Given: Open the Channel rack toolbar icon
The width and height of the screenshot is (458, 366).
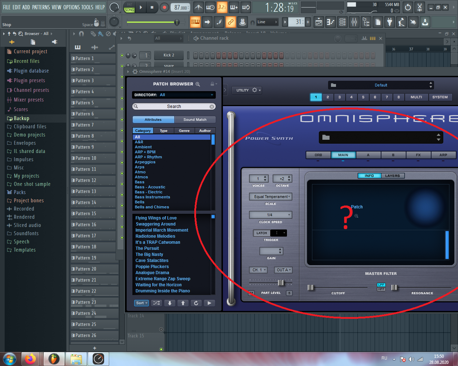Looking at the screenshot, I should point(342,22).
